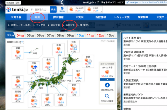This screenshot has height=111, width=167.
Task: Click the 現在地の天気 compass icon
Action: point(107,85)
